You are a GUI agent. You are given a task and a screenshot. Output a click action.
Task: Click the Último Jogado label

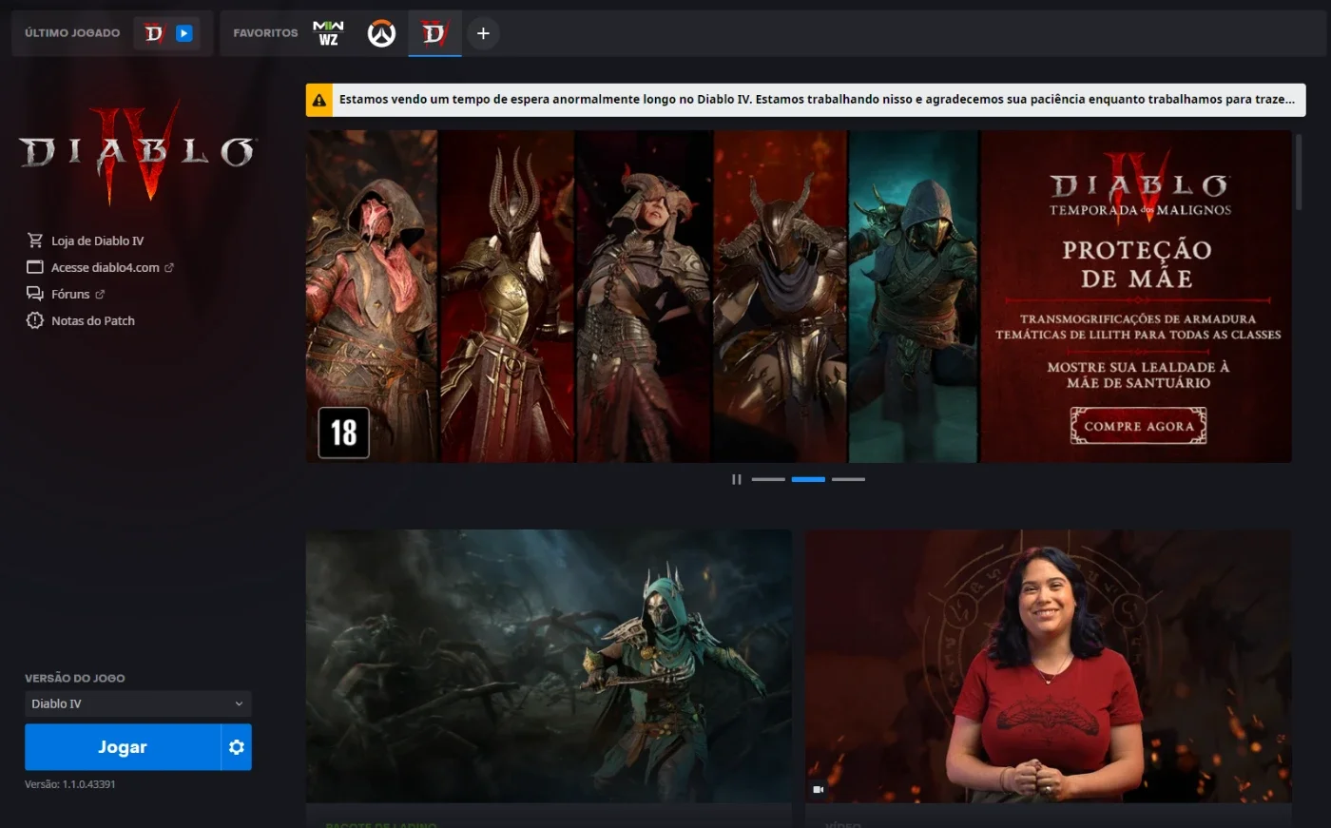72,33
